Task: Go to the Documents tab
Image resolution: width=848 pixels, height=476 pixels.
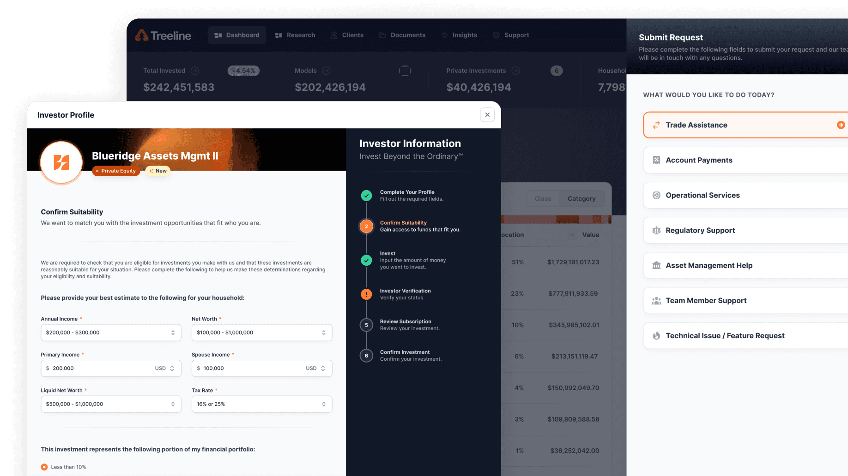Action: point(402,35)
